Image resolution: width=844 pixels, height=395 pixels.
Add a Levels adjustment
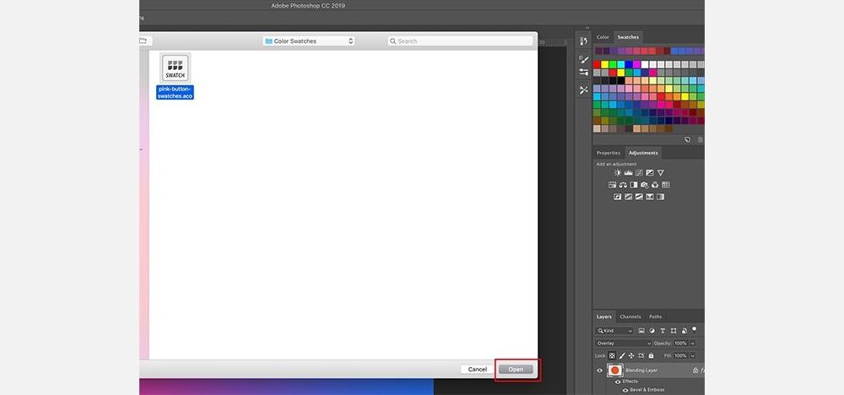point(628,173)
